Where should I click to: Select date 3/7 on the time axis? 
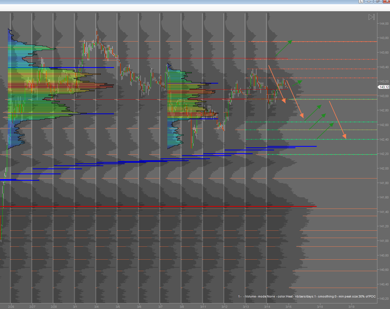tap(160, 307)
